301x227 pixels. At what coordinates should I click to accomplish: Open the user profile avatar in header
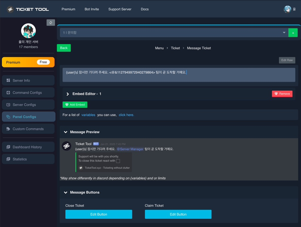click(287, 9)
